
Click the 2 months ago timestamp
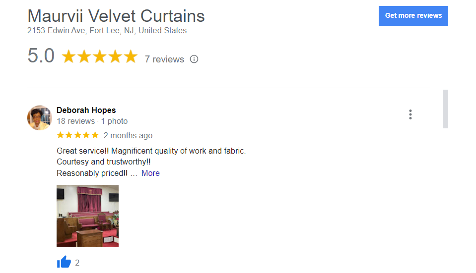tap(128, 136)
